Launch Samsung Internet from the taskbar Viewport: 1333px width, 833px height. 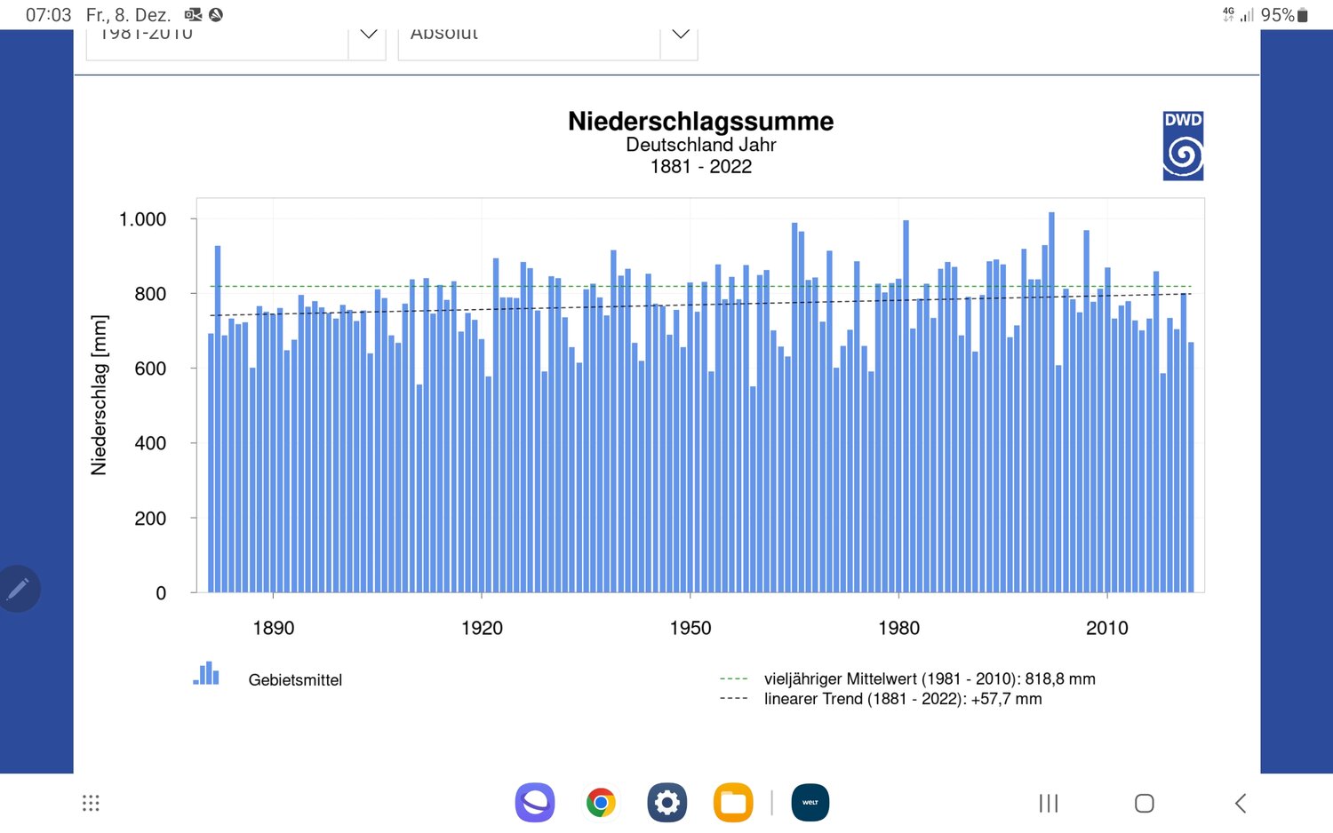click(x=535, y=803)
